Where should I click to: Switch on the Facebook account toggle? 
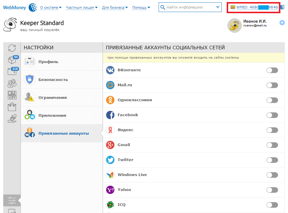click(x=272, y=115)
